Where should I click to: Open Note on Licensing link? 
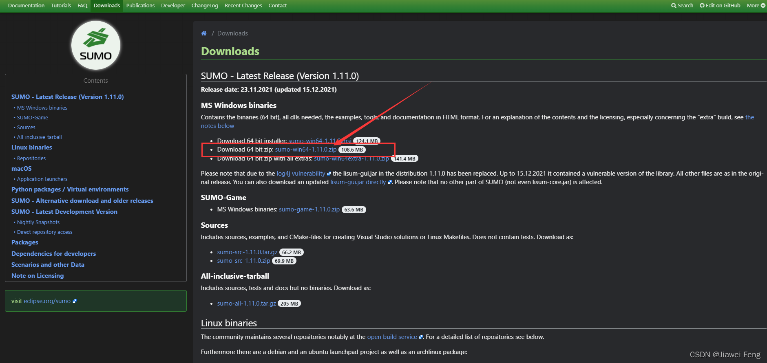(x=38, y=276)
